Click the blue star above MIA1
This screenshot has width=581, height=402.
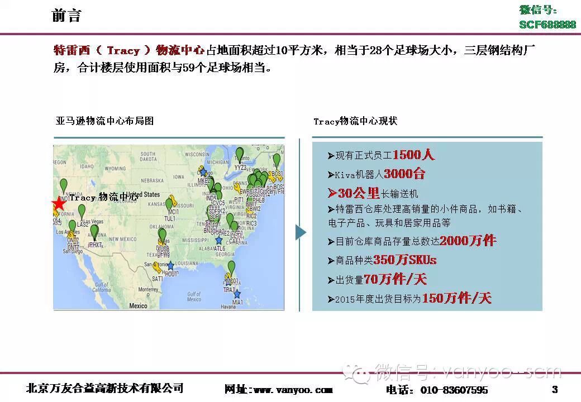(237, 294)
